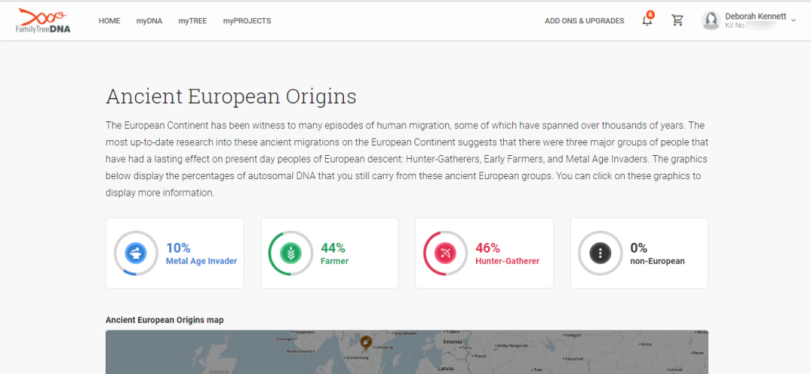Screen dimensions: 811x374
Task: Open the myDNA menu
Action: click(149, 21)
